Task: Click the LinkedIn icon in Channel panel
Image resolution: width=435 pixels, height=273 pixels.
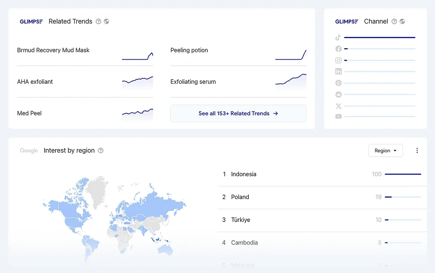Action: pyautogui.click(x=338, y=71)
